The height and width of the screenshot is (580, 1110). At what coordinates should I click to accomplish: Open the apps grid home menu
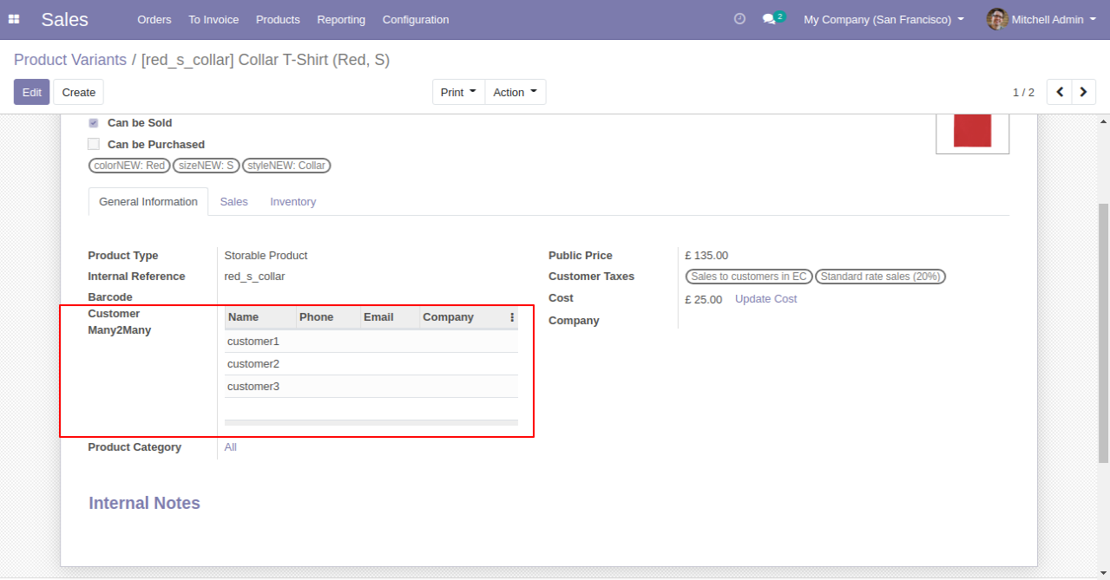[14, 19]
